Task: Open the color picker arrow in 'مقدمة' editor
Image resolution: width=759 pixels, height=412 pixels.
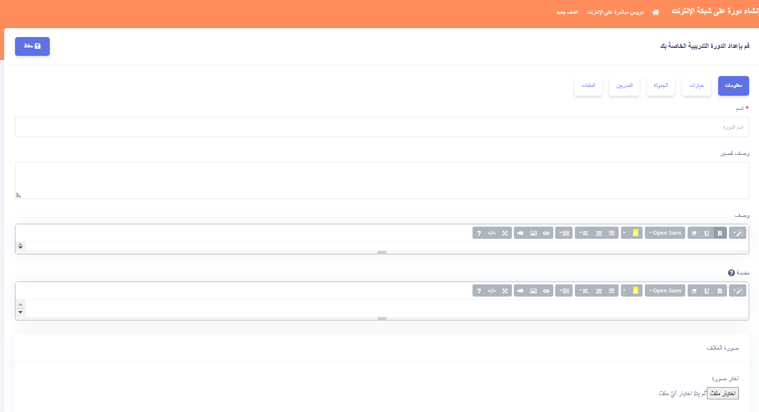Action: click(625, 291)
